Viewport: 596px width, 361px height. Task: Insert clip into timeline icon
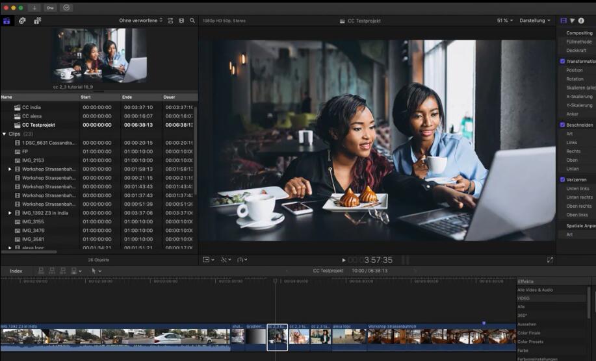52,271
